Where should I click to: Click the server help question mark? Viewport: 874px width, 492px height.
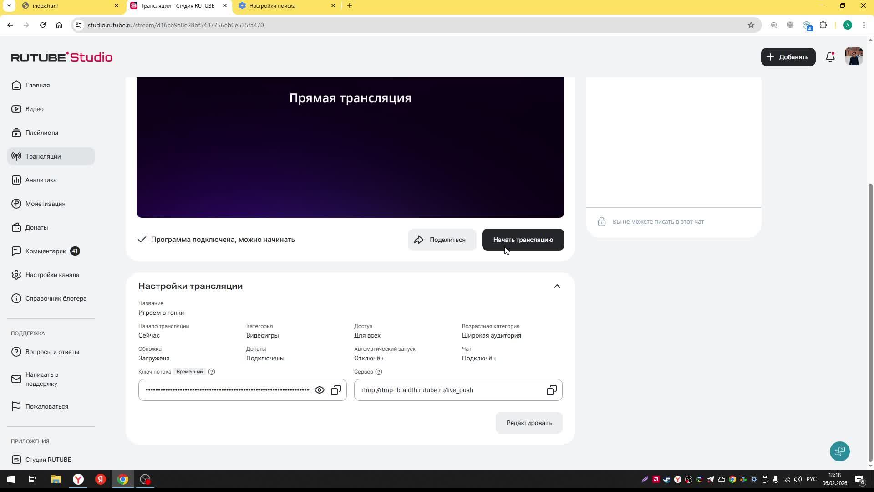click(379, 372)
